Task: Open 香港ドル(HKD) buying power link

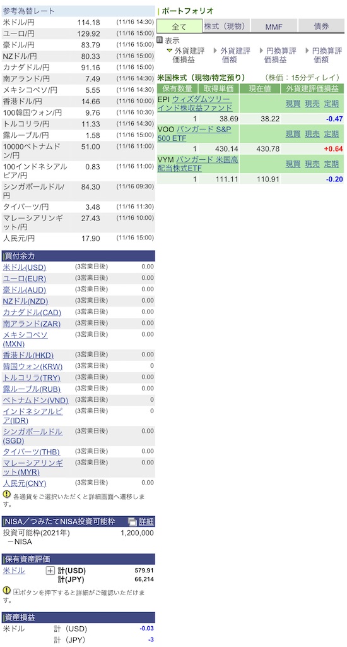Action: [x=28, y=355]
